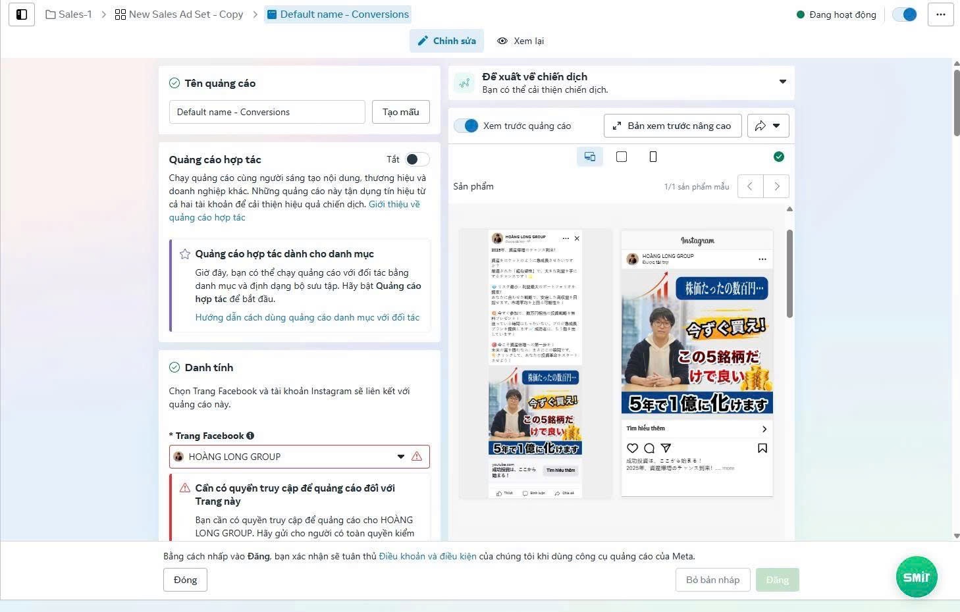The height and width of the screenshot is (612, 960).
Task: Click the Tạo mẫu button
Action: 400,112
